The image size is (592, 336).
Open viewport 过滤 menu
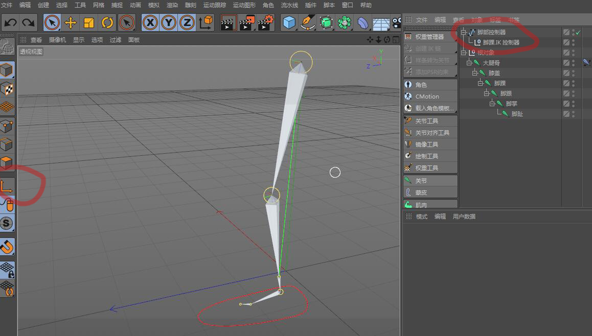(115, 40)
